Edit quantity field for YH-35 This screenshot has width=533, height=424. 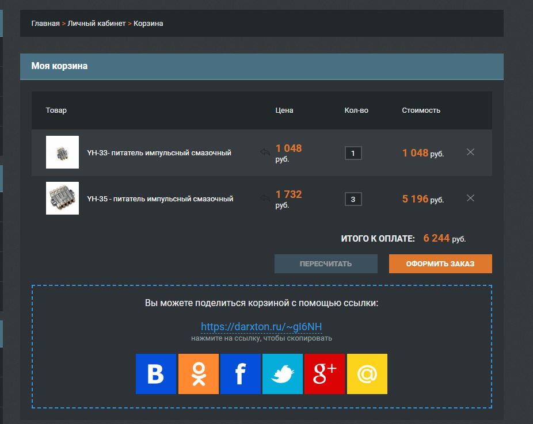tap(353, 199)
